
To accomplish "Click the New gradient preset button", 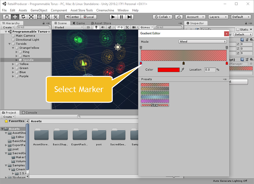I will (155, 105).
